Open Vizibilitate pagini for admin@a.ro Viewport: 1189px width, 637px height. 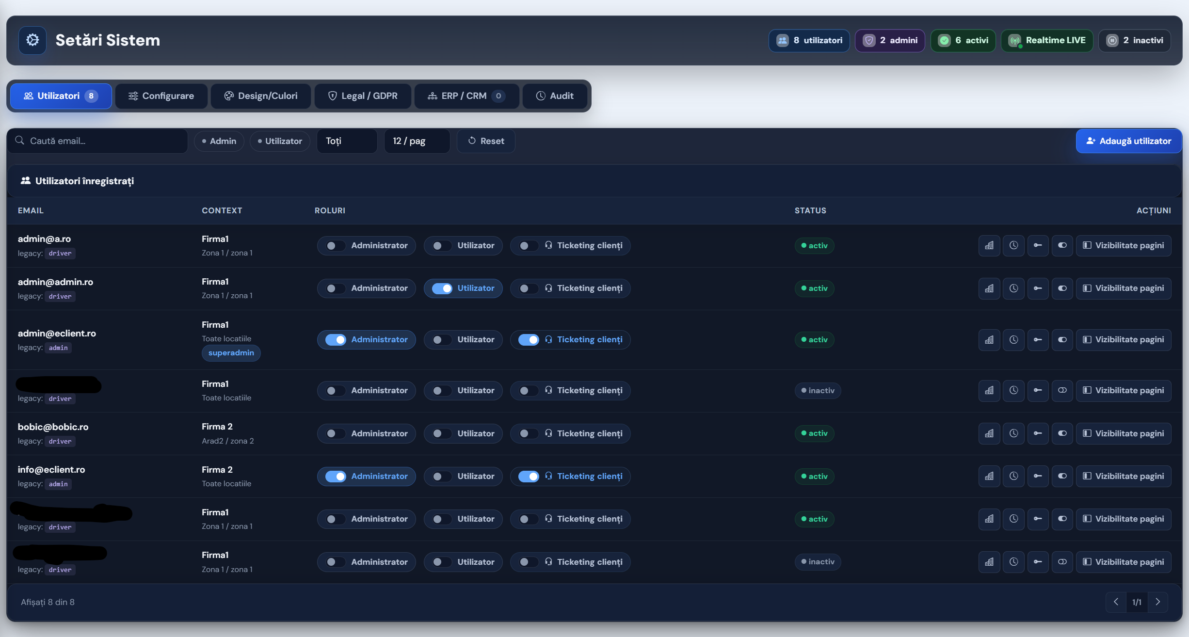coord(1124,245)
